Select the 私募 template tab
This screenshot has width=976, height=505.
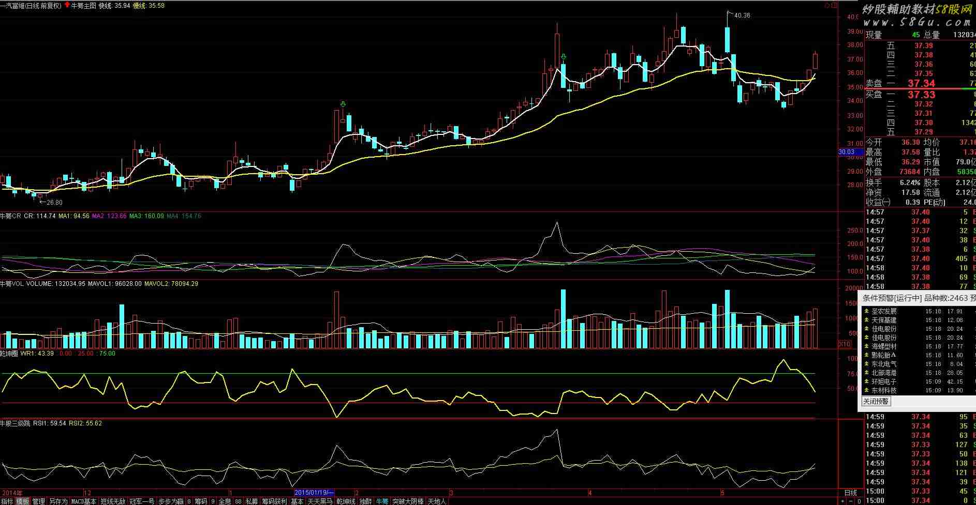[252, 501]
